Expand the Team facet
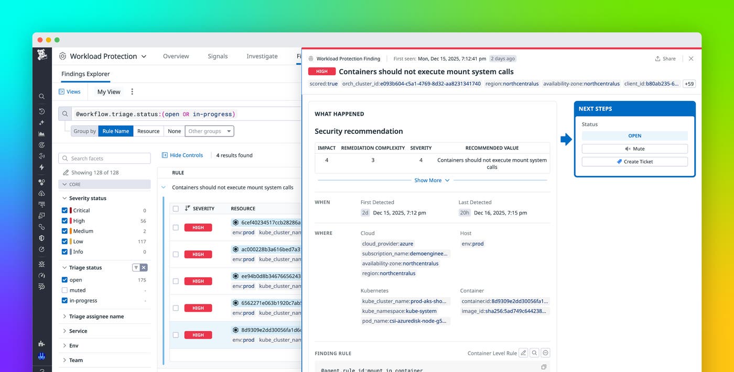The height and width of the screenshot is (372, 734). 75,360
